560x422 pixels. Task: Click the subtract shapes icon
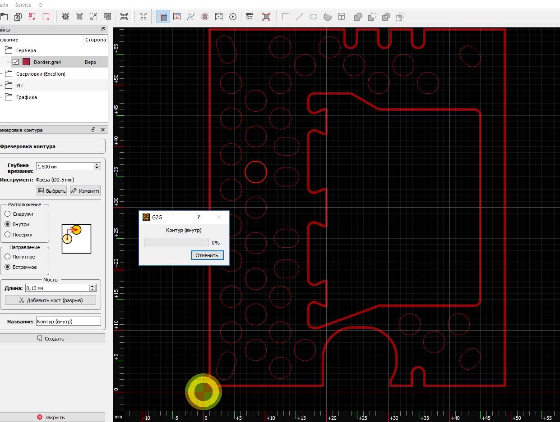[372, 17]
